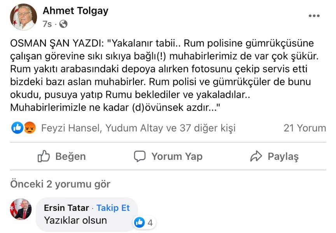Screen dimensions: 336x233
Task: Open the three-dot post options menu
Action: coord(314,16)
